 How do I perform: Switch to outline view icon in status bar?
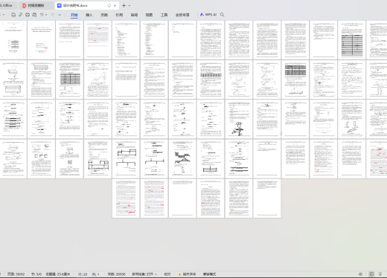(x=380, y=274)
